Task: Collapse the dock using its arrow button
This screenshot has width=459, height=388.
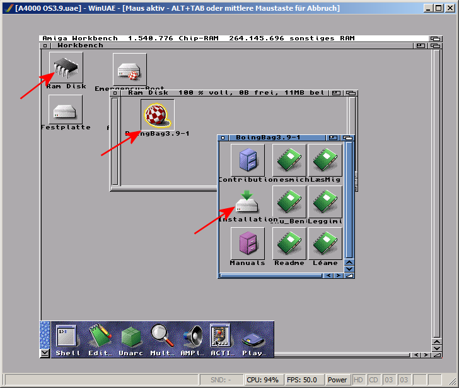Action: coord(45,353)
